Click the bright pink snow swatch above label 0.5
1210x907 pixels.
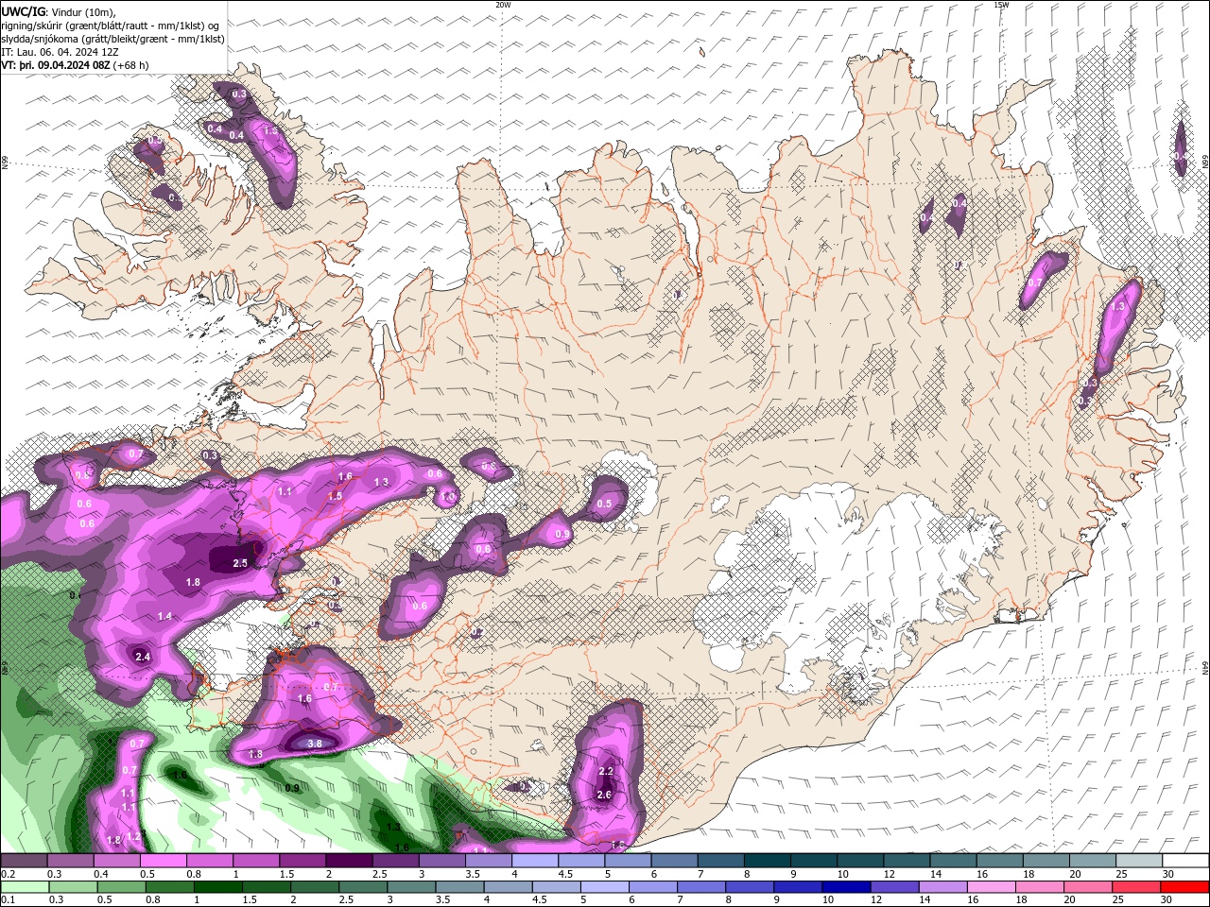pos(164,861)
